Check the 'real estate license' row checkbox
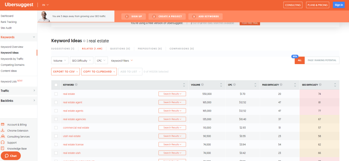 56,145
